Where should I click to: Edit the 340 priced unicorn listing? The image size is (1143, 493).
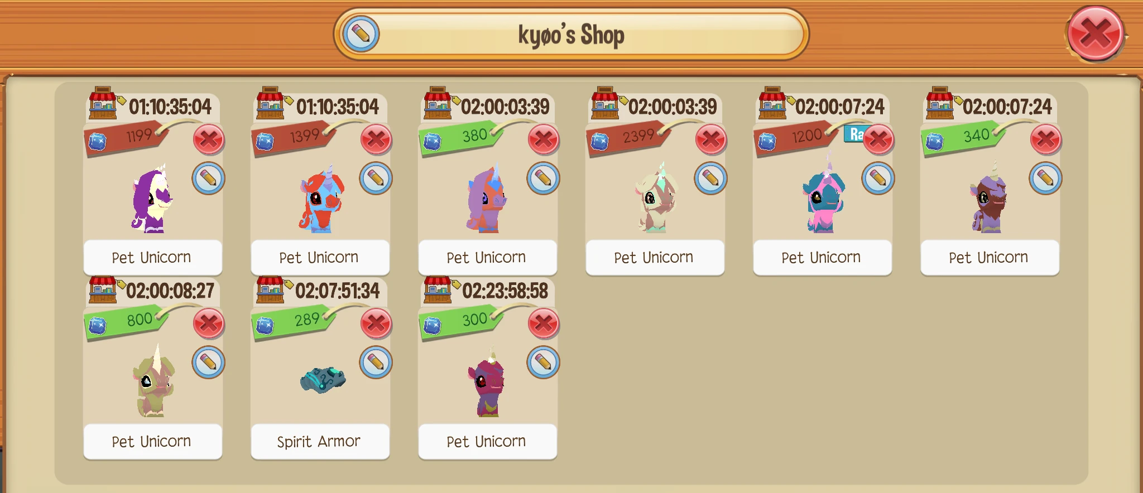click(x=1045, y=178)
